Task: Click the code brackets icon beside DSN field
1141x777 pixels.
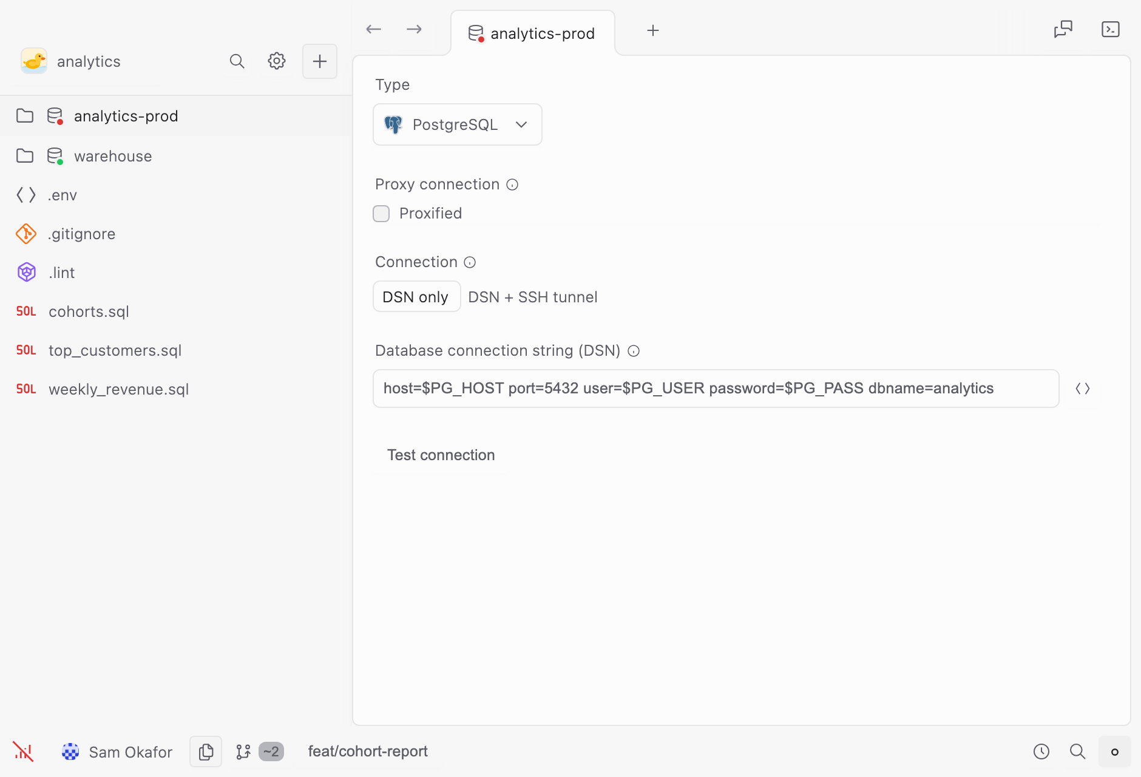Action: [x=1083, y=388]
